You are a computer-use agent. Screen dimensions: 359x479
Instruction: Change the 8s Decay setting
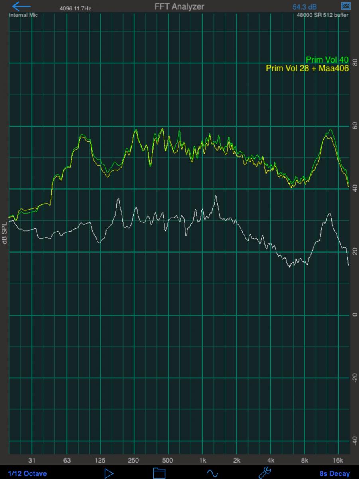tap(334, 474)
